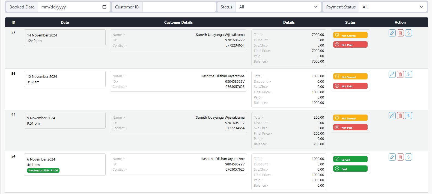This screenshot has width=432, height=194.
Task: Click the green Paid badge for booking 54
Action: point(350,169)
